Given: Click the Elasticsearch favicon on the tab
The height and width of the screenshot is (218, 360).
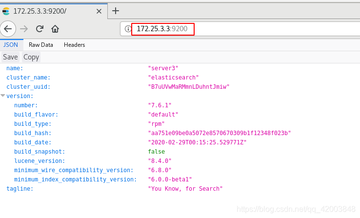Looking at the screenshot, I should (6, 11).
